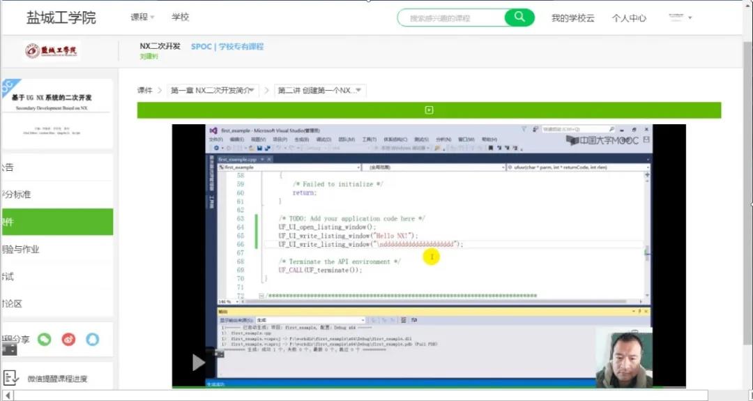
Task: Open the 第一章 chapter dropdown
Action: coord(213,91)
